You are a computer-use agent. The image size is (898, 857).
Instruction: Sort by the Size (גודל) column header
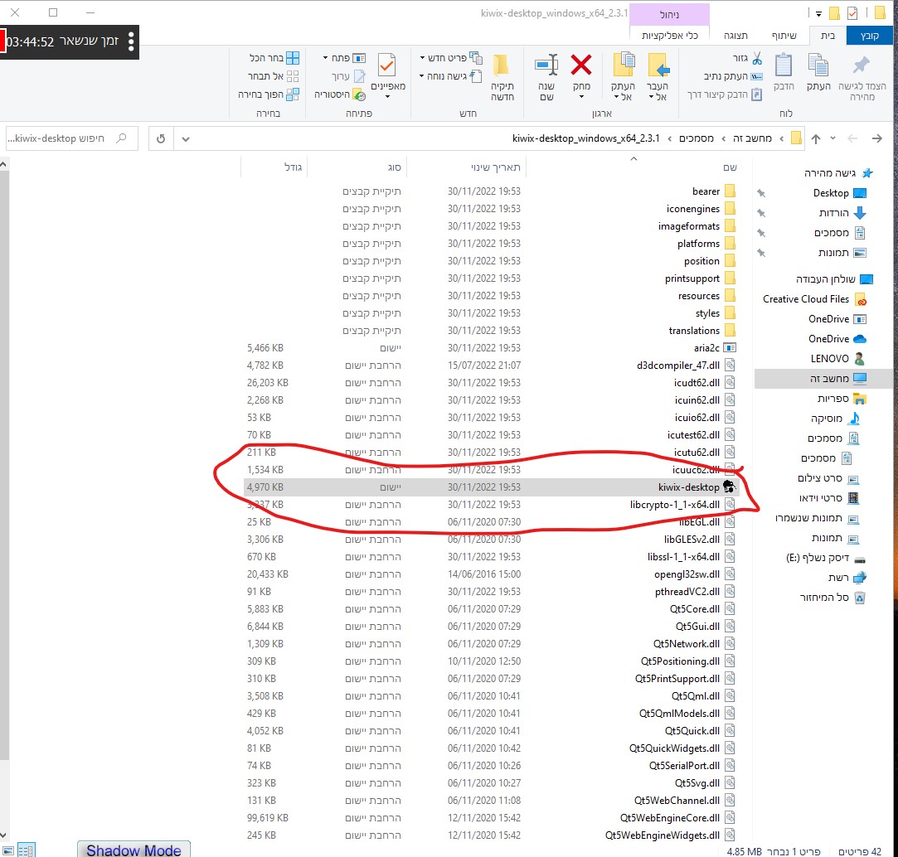(x=274, y=167)
